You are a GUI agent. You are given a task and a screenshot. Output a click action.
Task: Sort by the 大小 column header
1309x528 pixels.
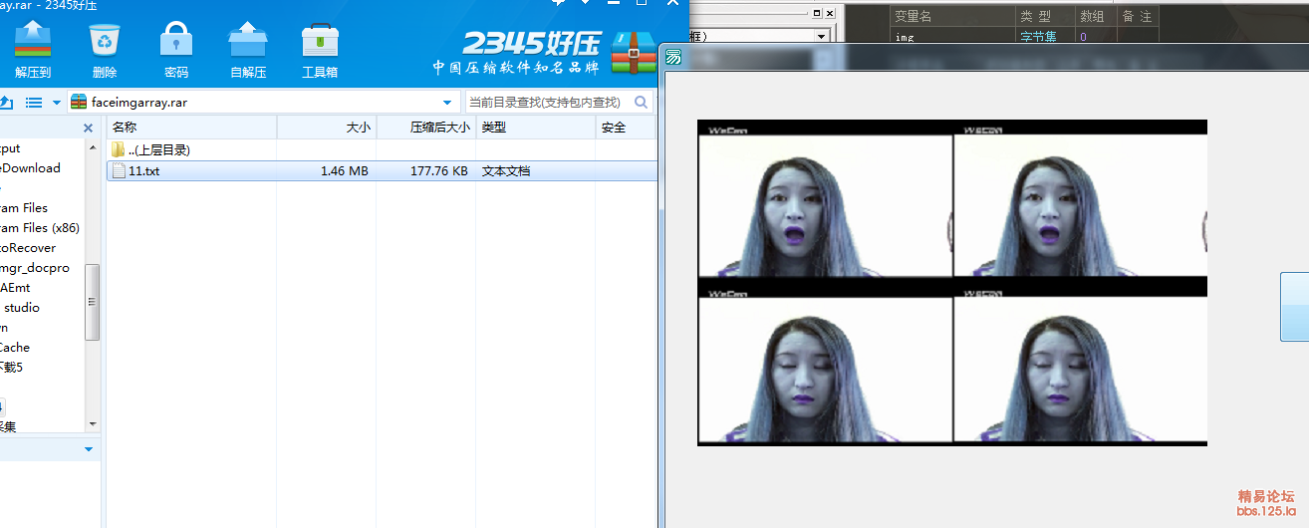point(327,128)
